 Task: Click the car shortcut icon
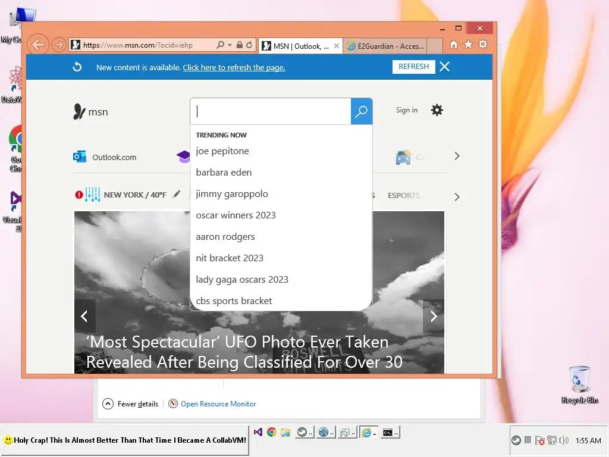point(403,157)
